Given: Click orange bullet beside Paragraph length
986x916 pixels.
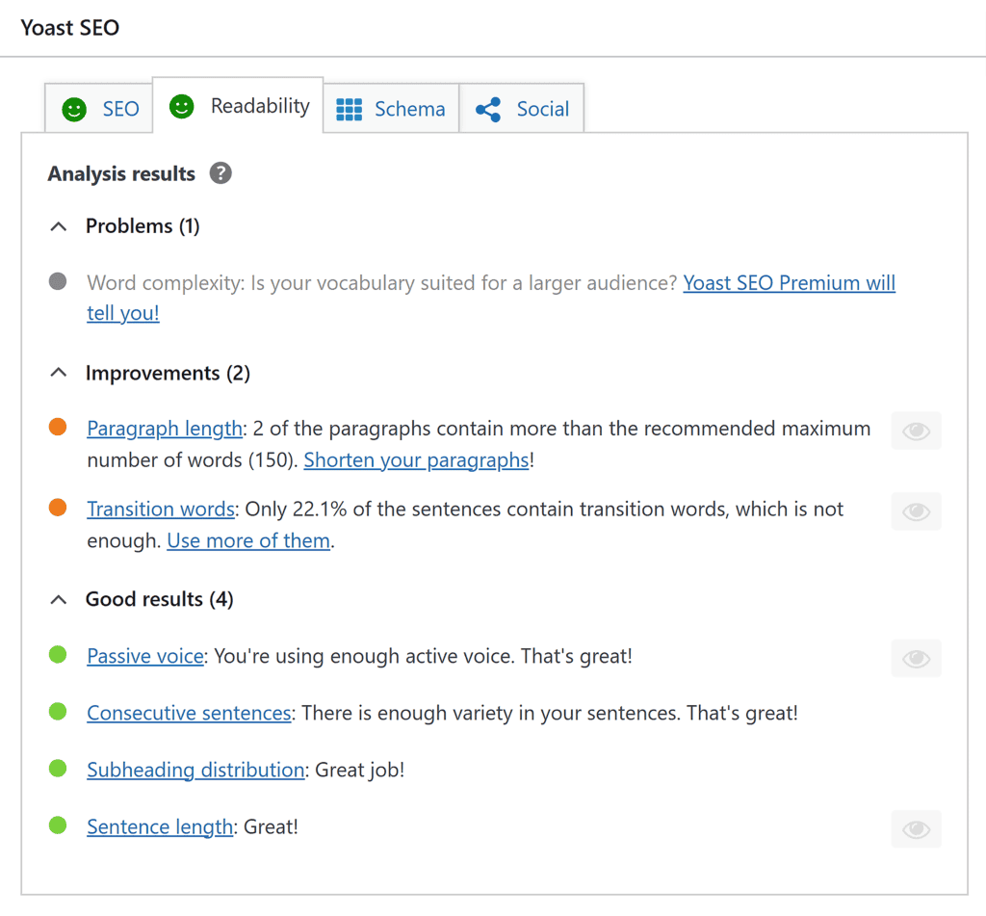Looking at the screenshot, I should click(58, 428).
